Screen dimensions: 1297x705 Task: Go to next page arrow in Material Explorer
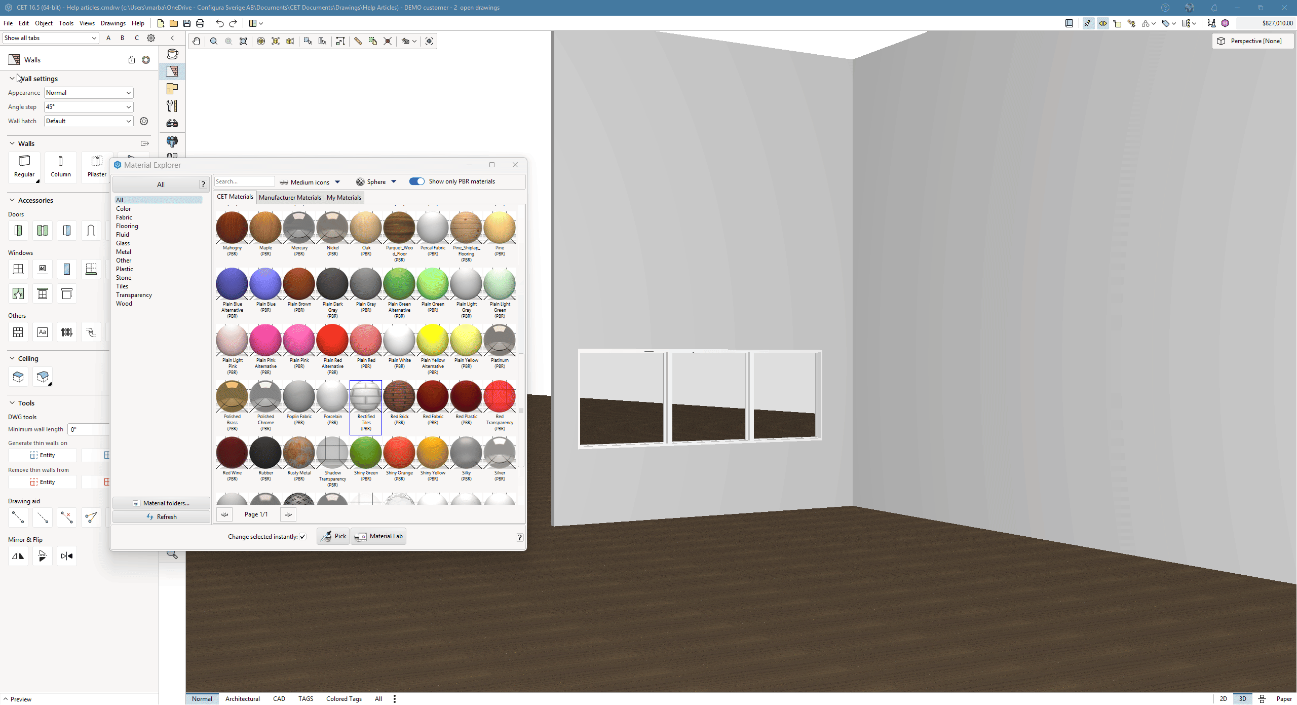click(x=288, y=514)
